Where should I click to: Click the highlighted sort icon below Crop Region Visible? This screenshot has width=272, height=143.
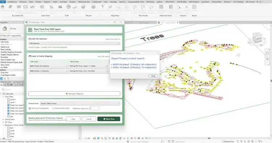pyautogui.click(x=1, y=79)
